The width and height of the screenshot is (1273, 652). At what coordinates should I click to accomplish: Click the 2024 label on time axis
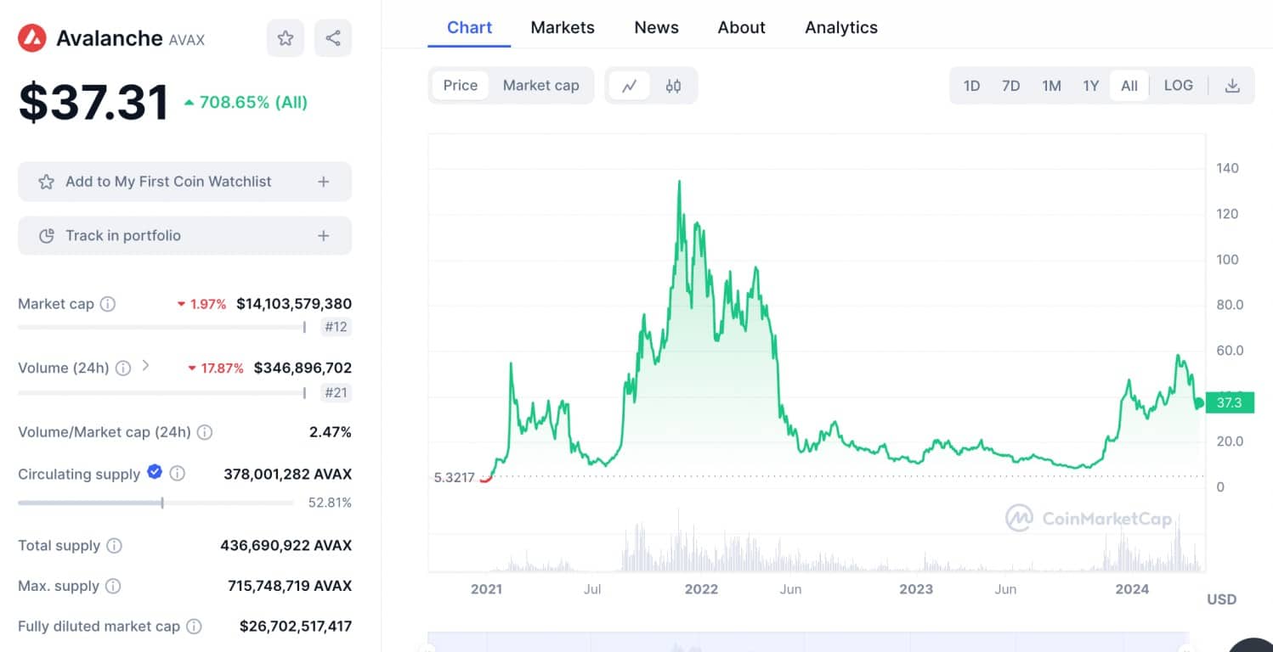tap(1132, 589)
